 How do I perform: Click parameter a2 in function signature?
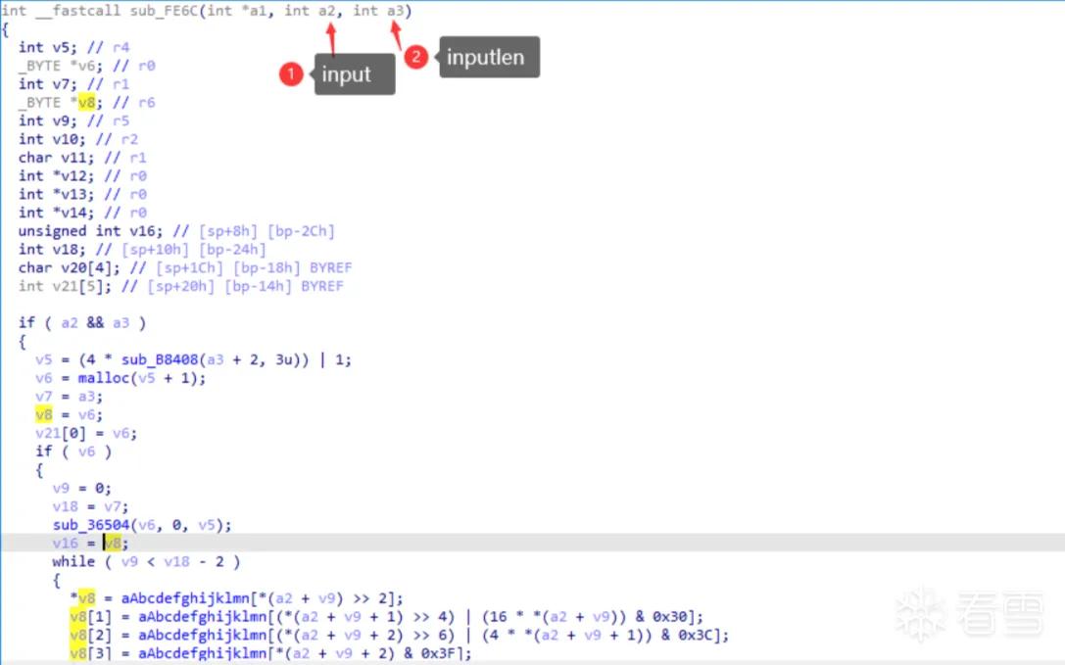coord(326,11)
